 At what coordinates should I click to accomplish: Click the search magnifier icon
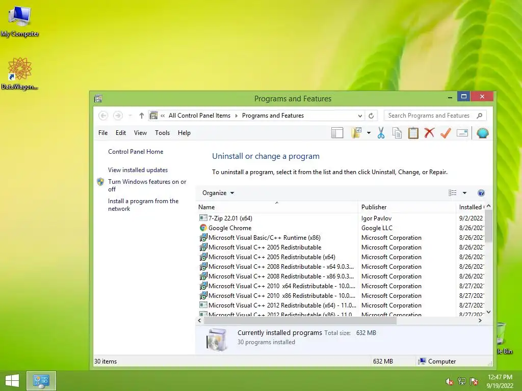pyautogui.click(x=479, y=116)
